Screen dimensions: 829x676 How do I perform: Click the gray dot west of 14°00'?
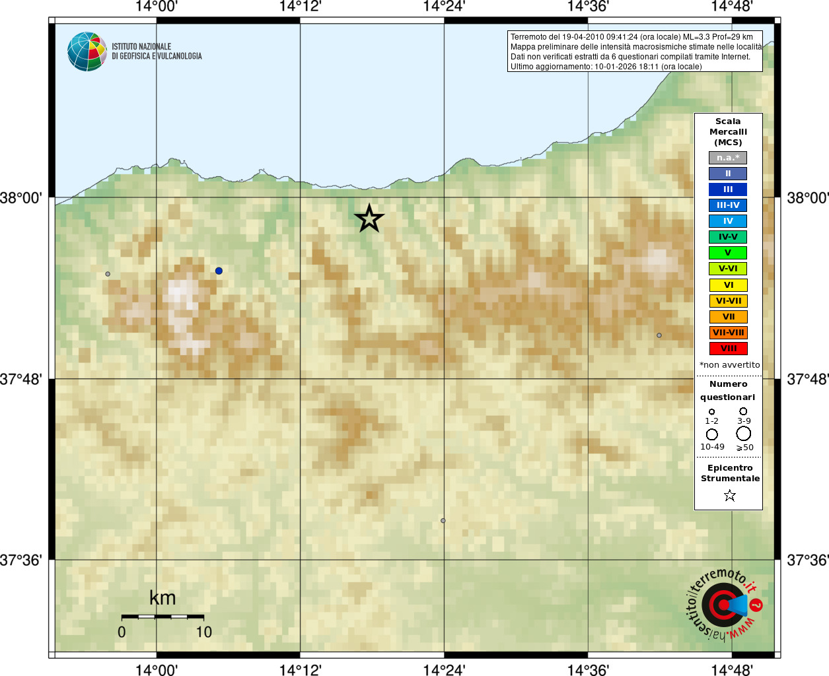point(108,274)
